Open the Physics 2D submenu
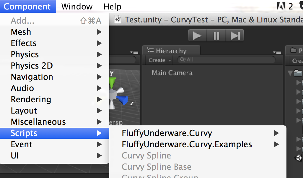303x178 pixels. point(55,66)
